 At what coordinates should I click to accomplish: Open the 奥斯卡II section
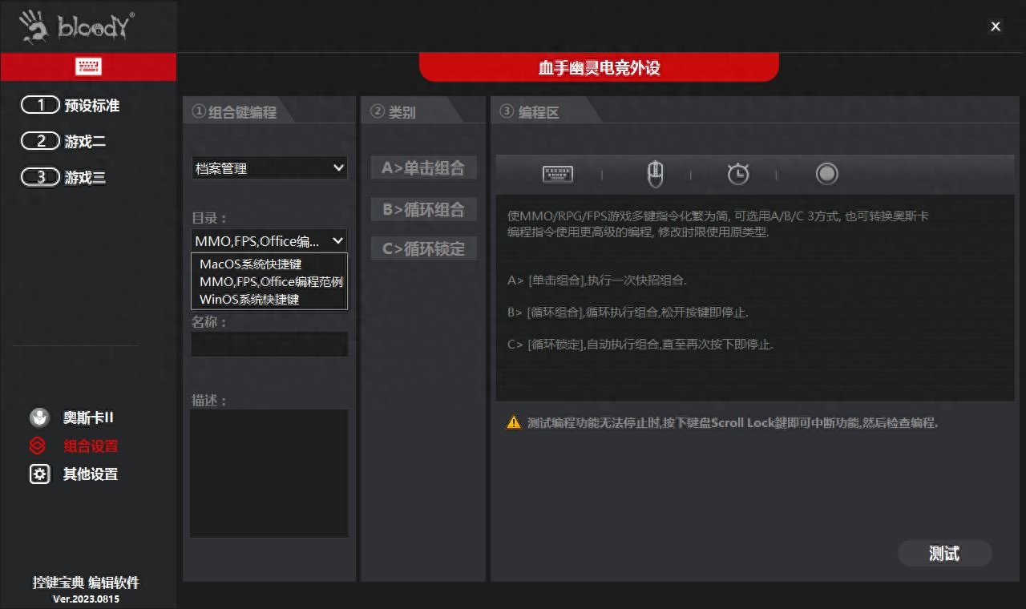pos(88,417)
